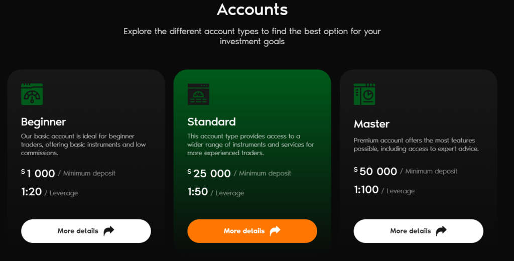Click the 1:50 leverage value
This screenshot has width=514, height=261.
198,192
